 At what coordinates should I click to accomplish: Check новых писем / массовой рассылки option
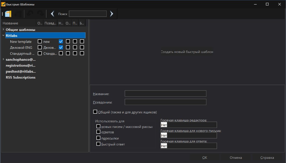point(98,126)
